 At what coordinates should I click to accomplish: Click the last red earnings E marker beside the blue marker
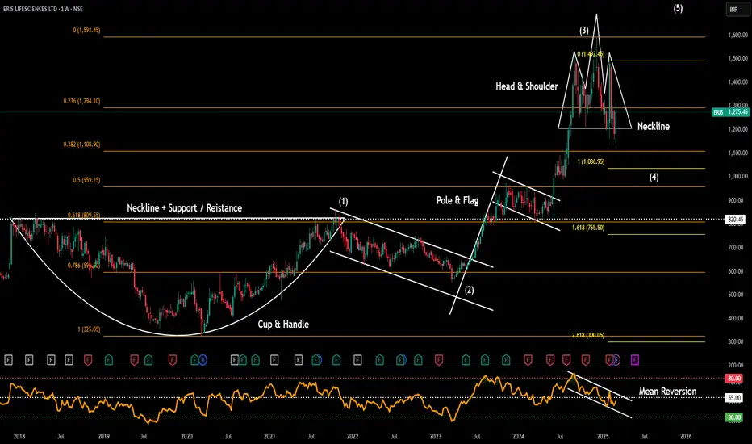pos(609,359)
